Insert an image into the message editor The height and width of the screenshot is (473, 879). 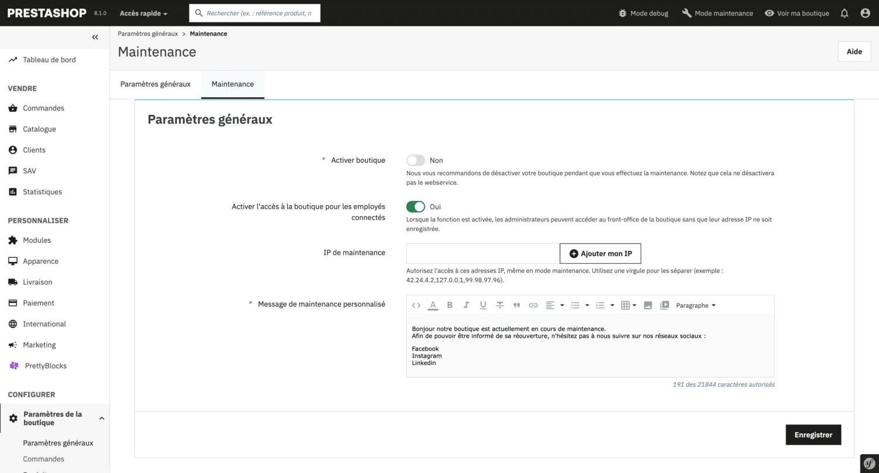pyautogui.click(x=648, y=305)
